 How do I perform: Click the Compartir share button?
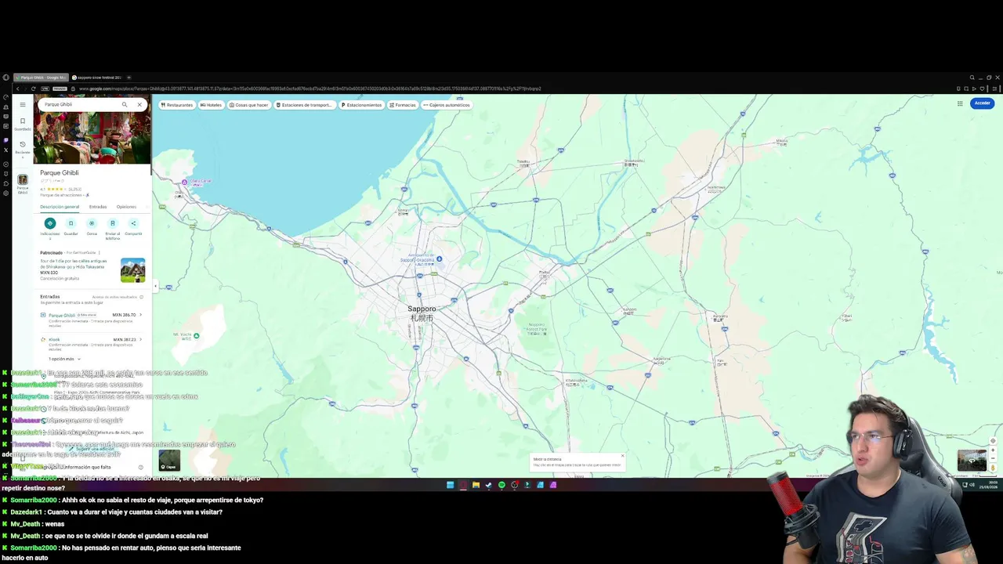pos(133,223)
